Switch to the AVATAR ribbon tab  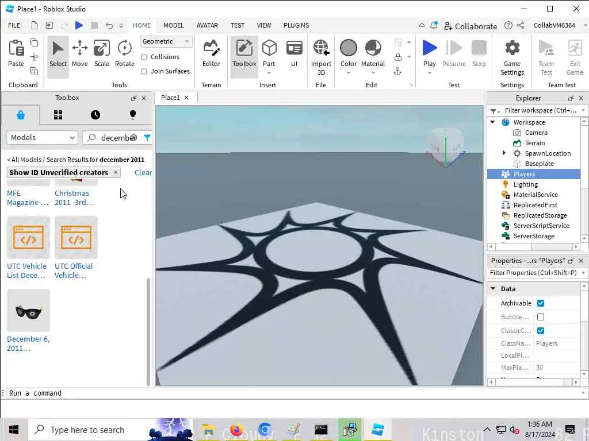tap(207, 25)
